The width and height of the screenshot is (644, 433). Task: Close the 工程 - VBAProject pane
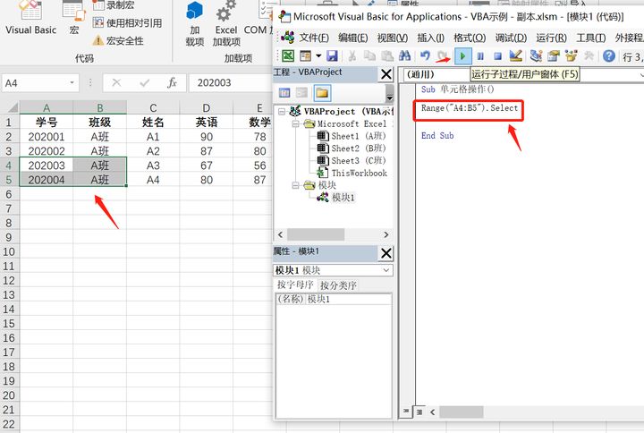(386, 74)
